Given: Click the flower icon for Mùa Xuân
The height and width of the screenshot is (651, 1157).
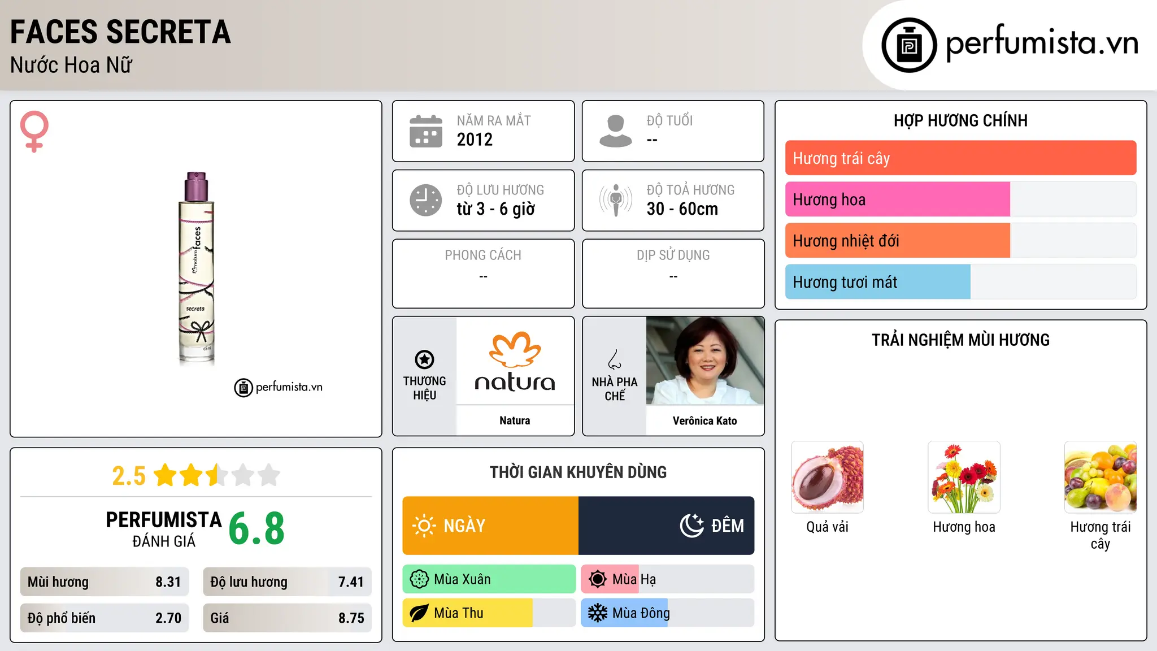Looking at the screenshot, I should tap(419, 579).
